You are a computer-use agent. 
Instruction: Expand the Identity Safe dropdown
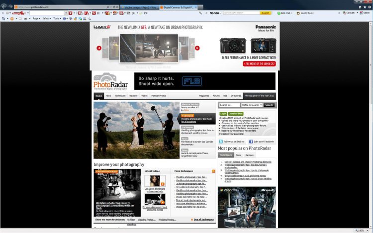click(x=313, y=13)
